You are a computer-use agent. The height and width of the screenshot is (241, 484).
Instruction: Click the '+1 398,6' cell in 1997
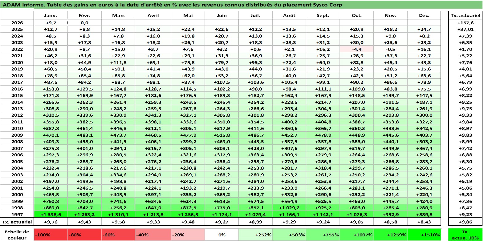click(51, 214)
